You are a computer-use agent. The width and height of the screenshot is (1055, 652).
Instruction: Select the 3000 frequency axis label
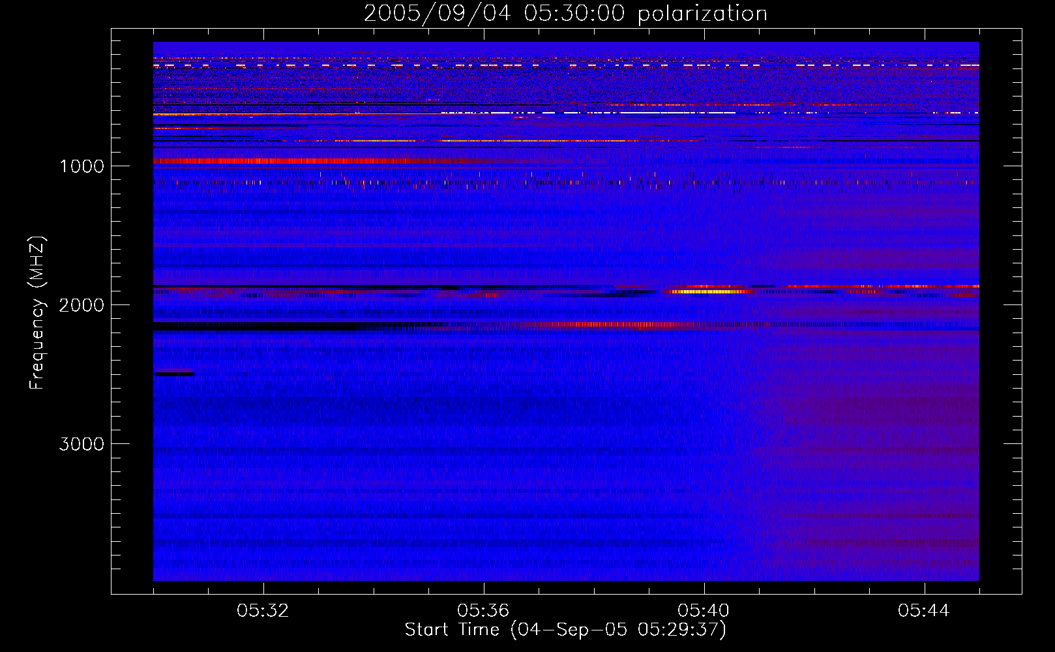click(82, 444)
